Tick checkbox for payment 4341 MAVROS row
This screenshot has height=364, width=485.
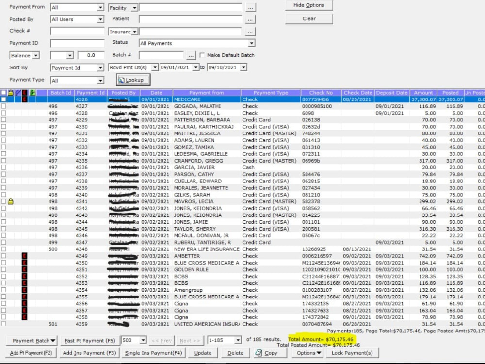coord(3,201)
